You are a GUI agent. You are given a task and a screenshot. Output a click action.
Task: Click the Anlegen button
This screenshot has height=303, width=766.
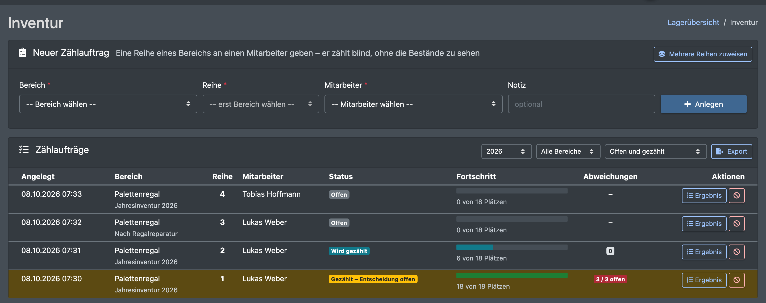703,104
